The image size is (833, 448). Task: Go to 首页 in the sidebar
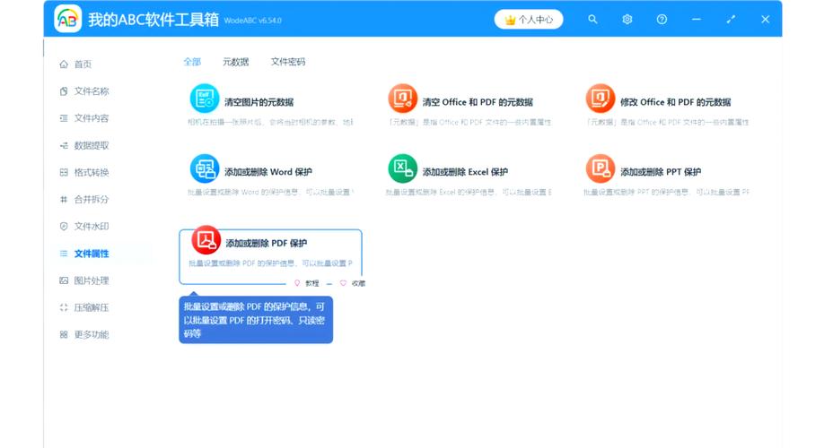pyautogui.click(x=83, y=65)
